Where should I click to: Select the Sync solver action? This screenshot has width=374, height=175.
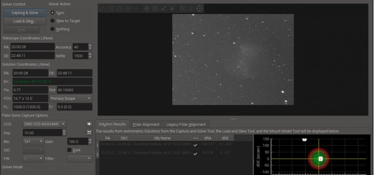[53, 13]
